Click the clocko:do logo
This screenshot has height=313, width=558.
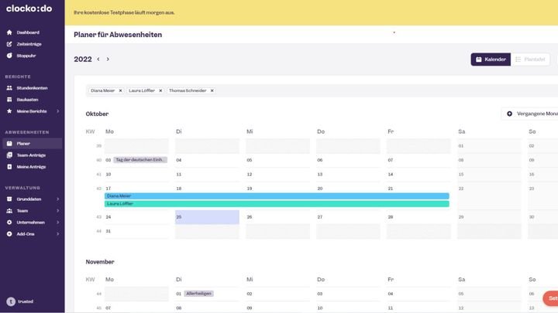[x=29, y=9]
